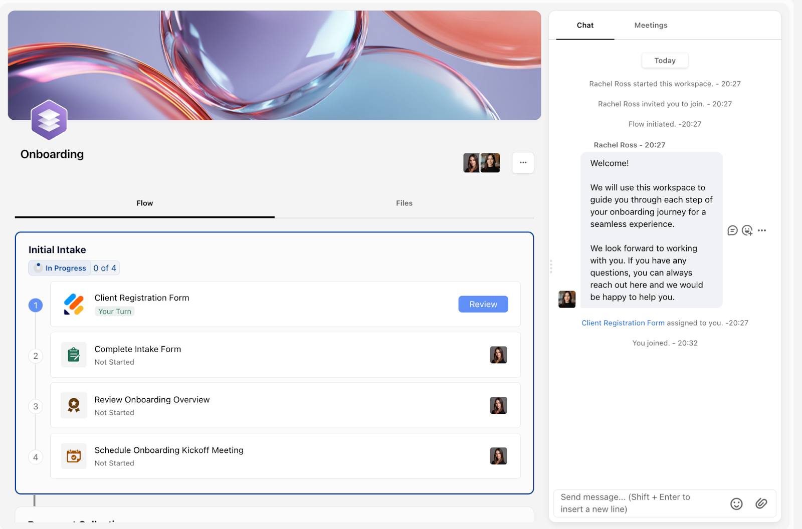The width and height of the screenshot is (802, 529).
Task: Open the emoji picker in message box
Action: click(736, 503)
